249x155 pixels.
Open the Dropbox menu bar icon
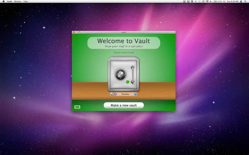(192, 2)
